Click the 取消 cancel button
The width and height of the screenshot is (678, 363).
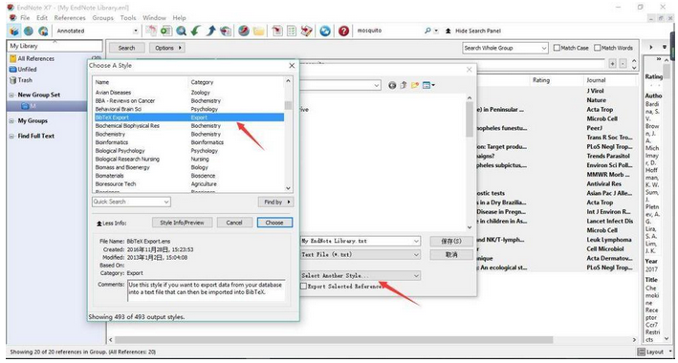click(451, 254)
